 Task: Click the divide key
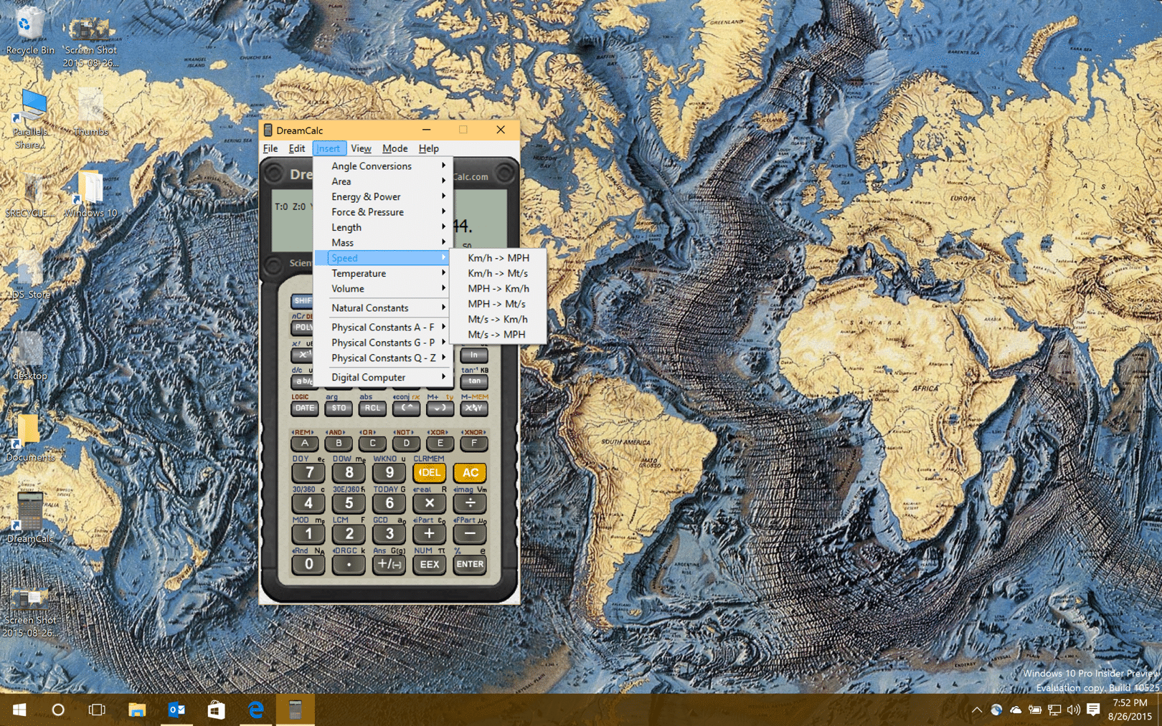tap(470, 503)
